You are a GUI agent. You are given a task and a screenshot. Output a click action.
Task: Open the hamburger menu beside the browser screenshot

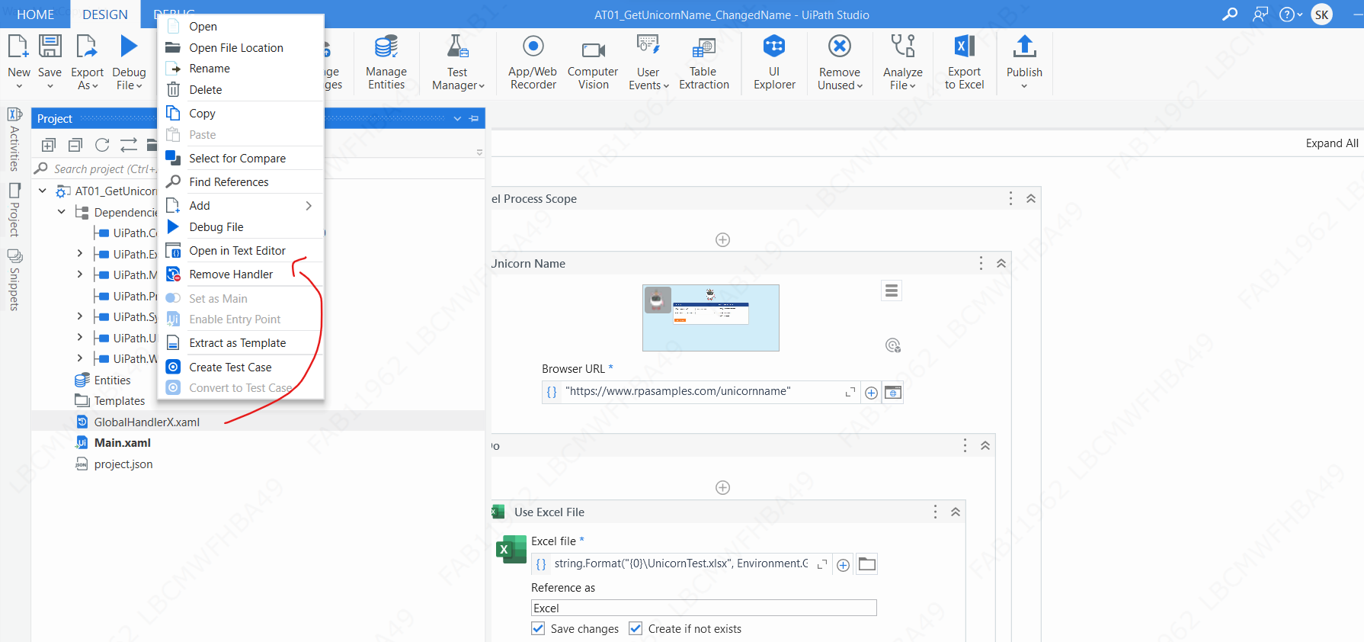[x=892, y=291]
